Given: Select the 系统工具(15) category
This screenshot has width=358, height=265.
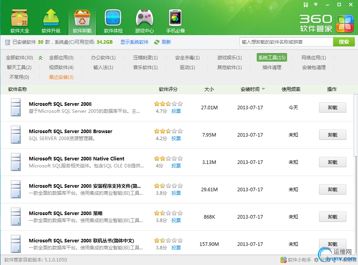Looking at the screenshot, I should (272, 58).
